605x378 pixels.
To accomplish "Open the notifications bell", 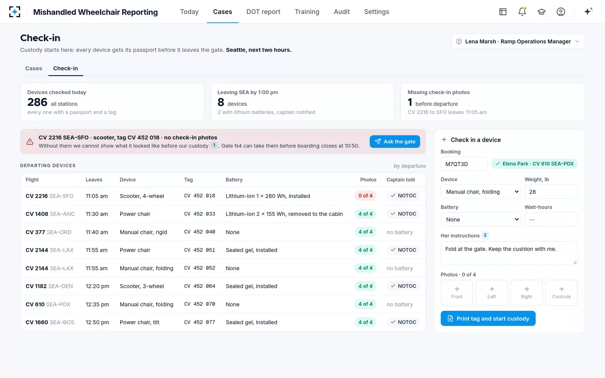I will click(x=522, y=12).
